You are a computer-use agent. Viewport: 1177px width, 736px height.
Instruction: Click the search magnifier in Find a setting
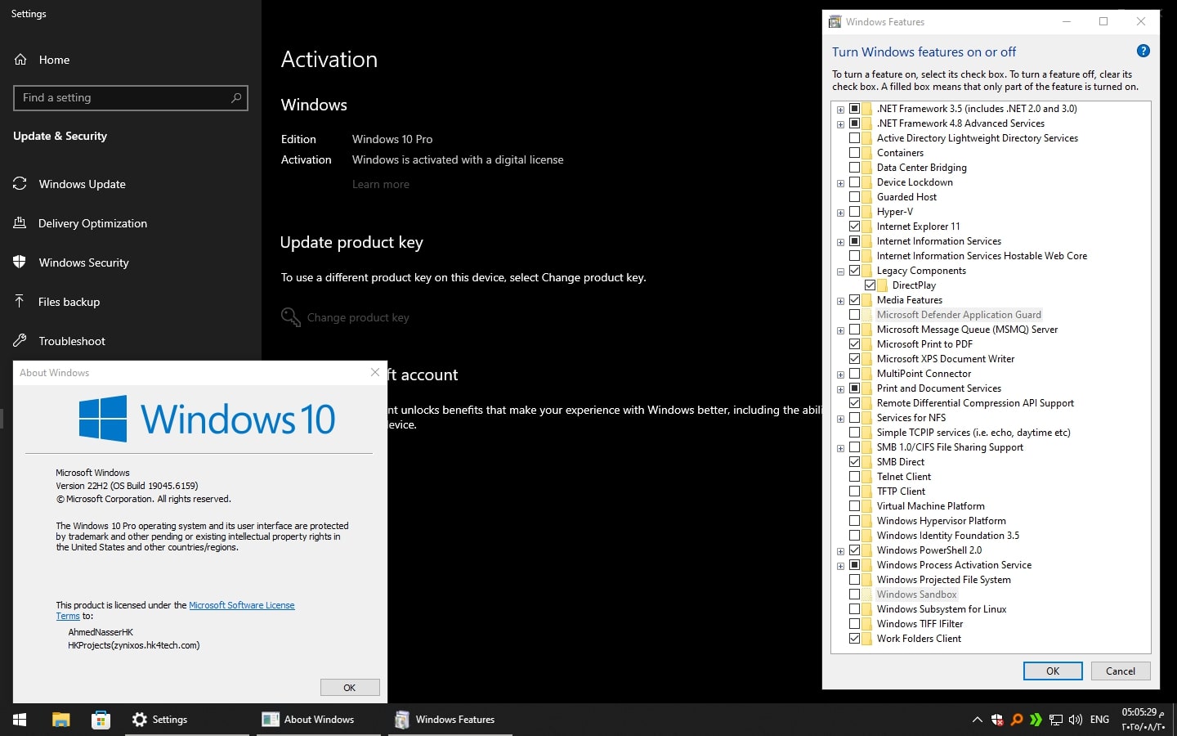pyautogui.click(x=236, y=98)
